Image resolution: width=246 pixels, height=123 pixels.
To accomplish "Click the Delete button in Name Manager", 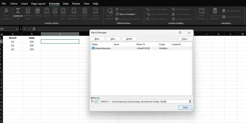I will tap(129, 39).
